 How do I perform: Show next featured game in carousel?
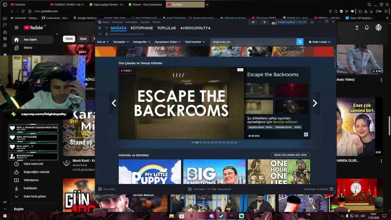(x=315, y=103)
